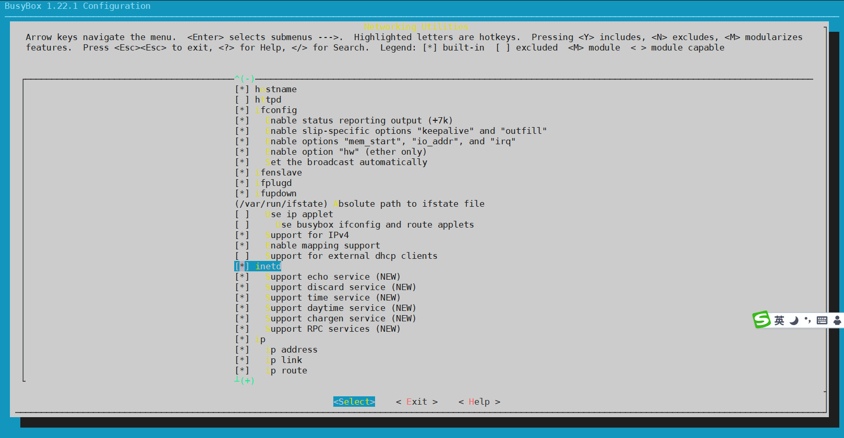This screenshot has width=844, height=438.
Task: Toggle Support RPC services checkbox
Action: [x=242, y=329]
